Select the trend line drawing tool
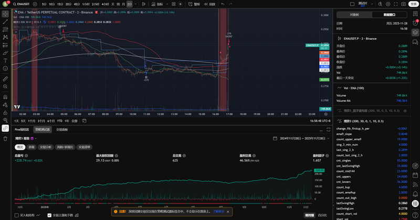420x220 pixels. coord(5,23)
